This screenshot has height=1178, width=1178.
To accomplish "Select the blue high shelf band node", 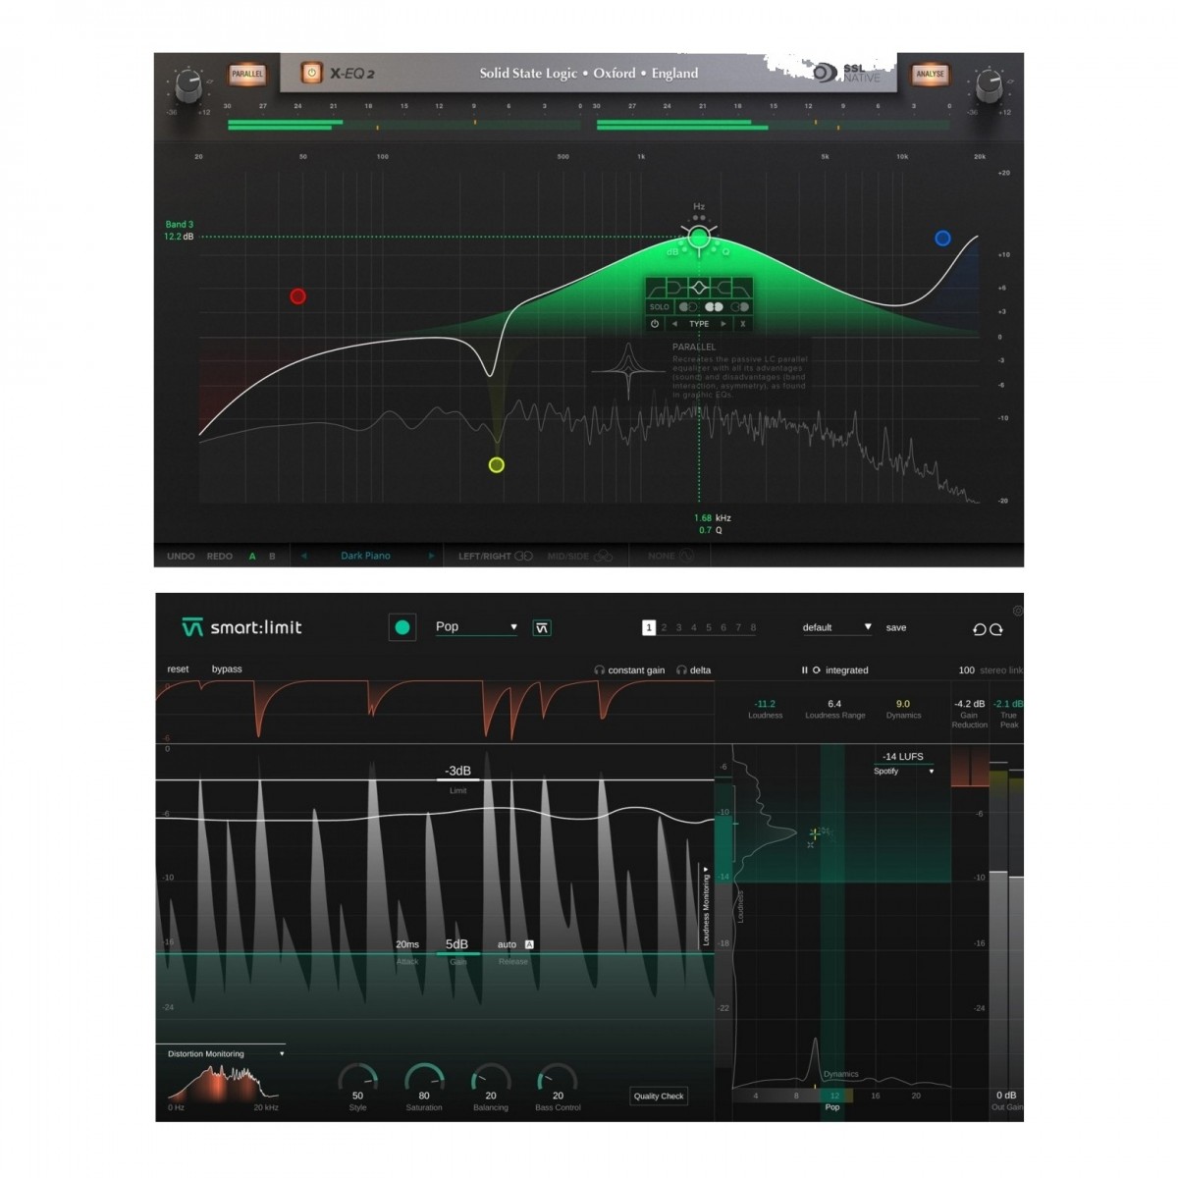I will 942,238.
